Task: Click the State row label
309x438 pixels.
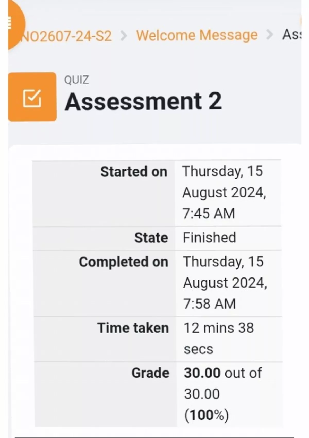Action: [151, 238]
